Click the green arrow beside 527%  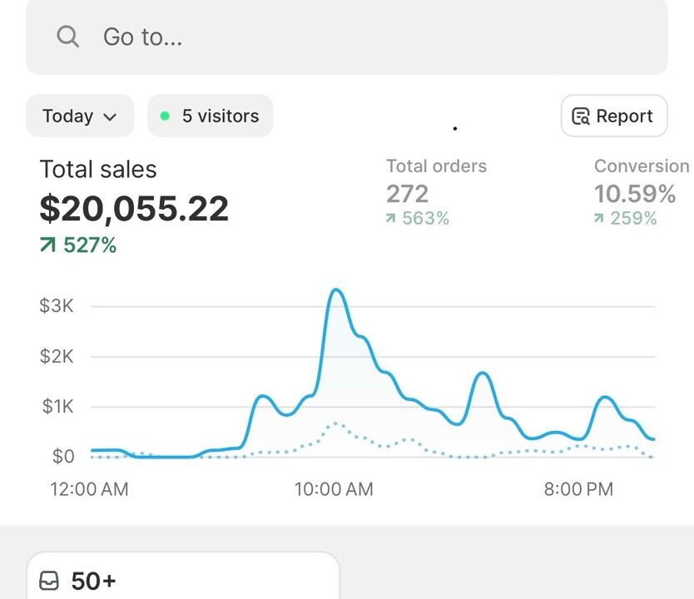(x=47, y=245)
